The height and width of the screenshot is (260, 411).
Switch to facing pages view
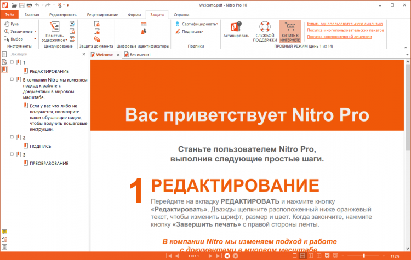click(x=311, y=256)
